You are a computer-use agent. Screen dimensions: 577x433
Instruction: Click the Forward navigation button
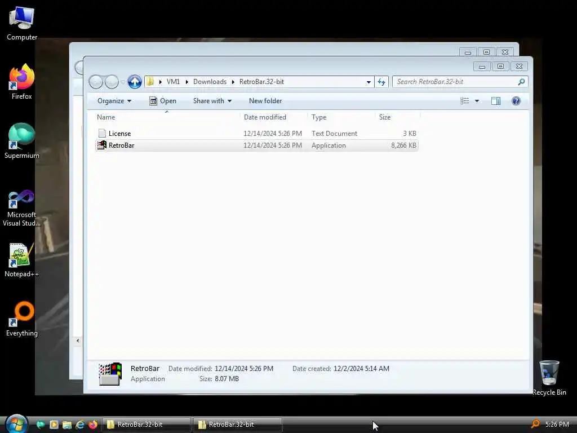112,82
